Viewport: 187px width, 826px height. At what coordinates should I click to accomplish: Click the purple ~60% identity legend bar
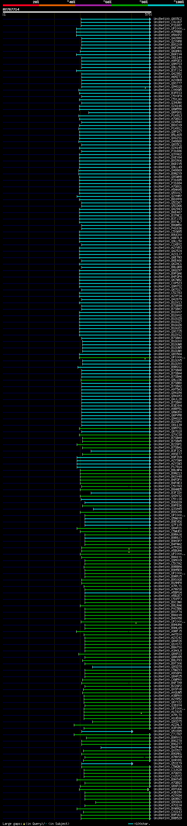93,5
